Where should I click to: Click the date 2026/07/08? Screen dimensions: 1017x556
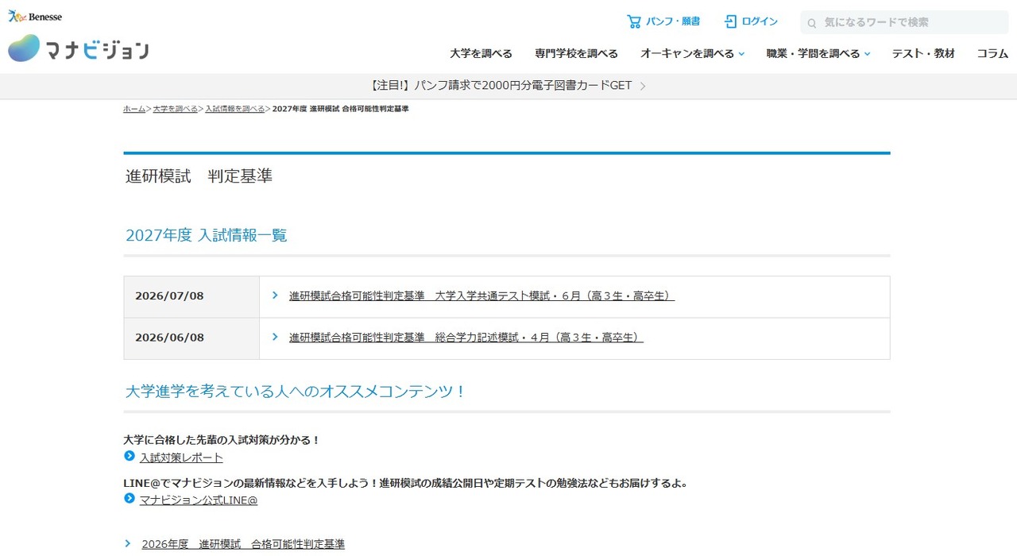coord(169,295)
